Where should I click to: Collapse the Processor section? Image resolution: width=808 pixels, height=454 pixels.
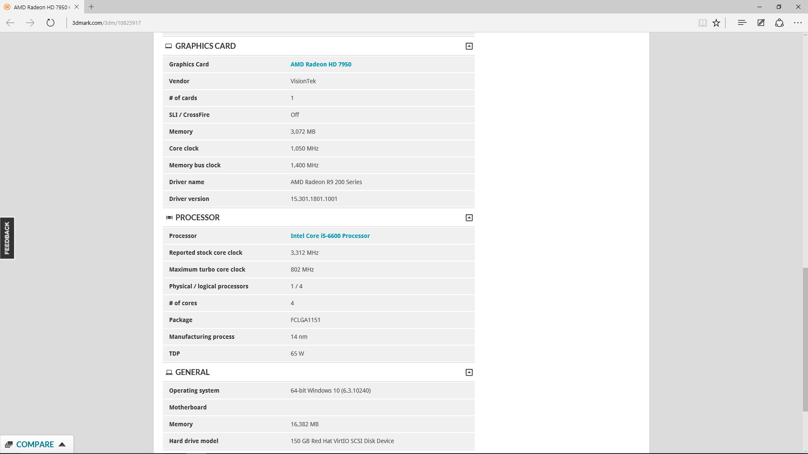pos(469,218)
